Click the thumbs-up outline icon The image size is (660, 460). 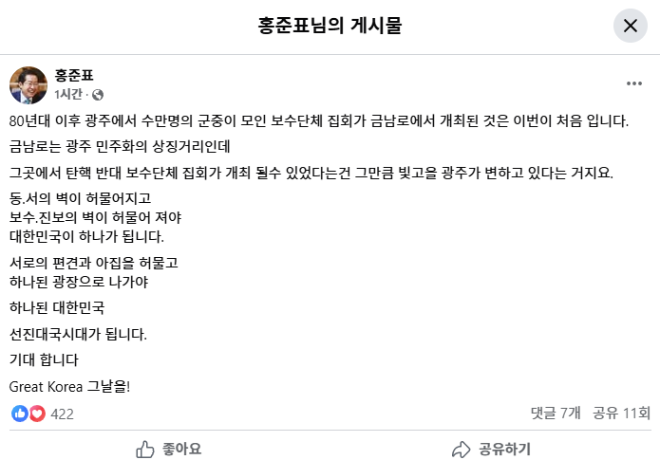[145, 449]
